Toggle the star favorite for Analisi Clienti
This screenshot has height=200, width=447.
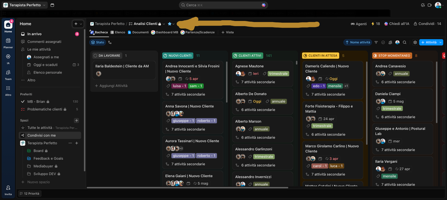tap(170, 24)
